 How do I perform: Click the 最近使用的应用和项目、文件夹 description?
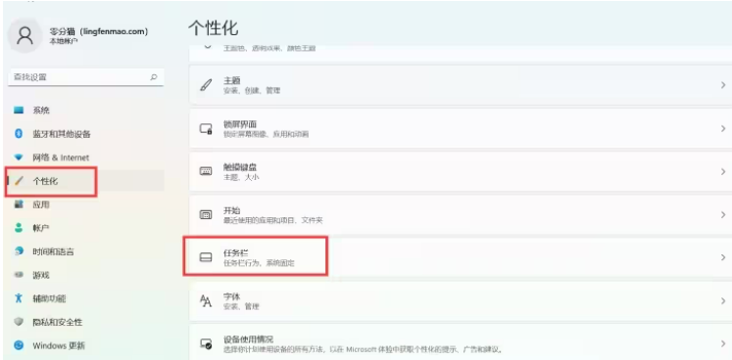(x=273, y=220)
